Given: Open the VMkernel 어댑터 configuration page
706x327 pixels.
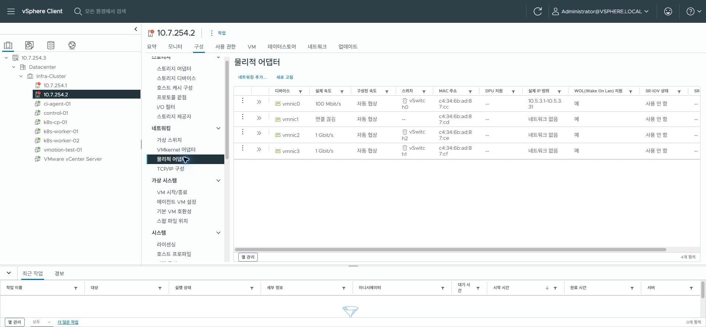Looking at the screenshot, I should tap(176, 150).
